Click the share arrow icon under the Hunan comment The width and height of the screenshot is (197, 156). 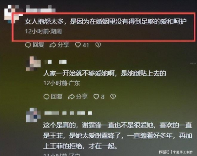coord(53,45)
